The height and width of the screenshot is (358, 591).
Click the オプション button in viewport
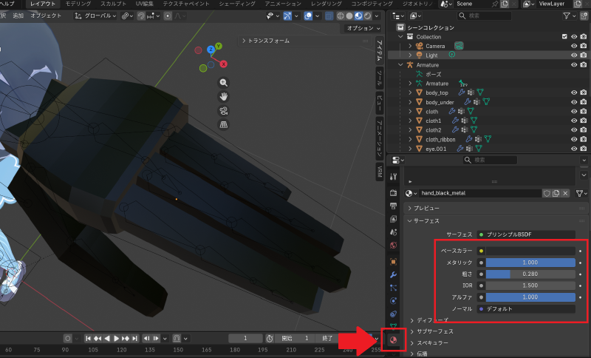tap(362, 28)
